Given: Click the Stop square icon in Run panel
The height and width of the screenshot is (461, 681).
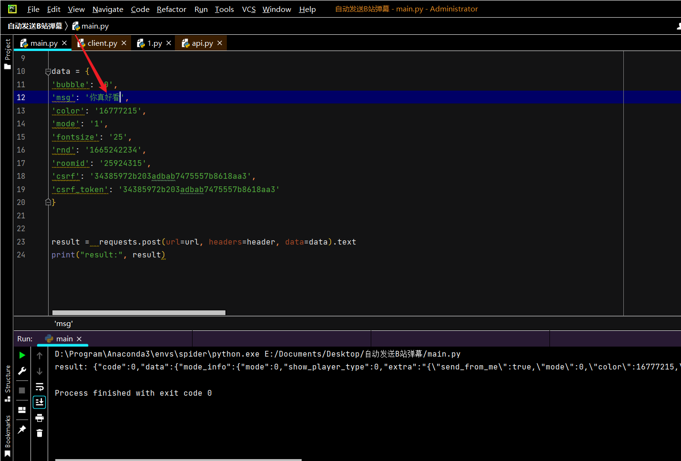Looking at the screenshot, I should pos(22,390).
